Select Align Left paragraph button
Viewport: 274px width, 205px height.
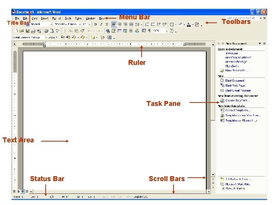(114, 24)
